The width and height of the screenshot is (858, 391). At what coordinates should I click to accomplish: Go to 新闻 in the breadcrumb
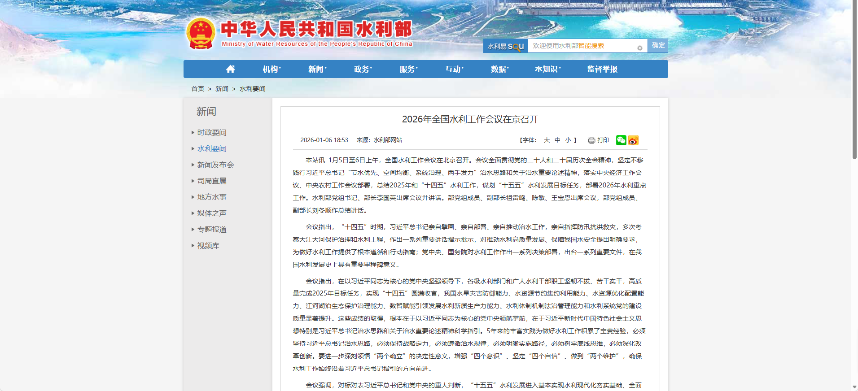(222, 89)
